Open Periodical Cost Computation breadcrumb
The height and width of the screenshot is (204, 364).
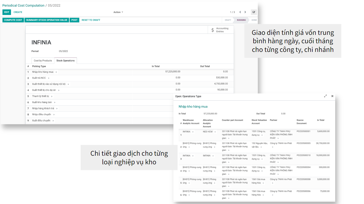tap(23, 5)
